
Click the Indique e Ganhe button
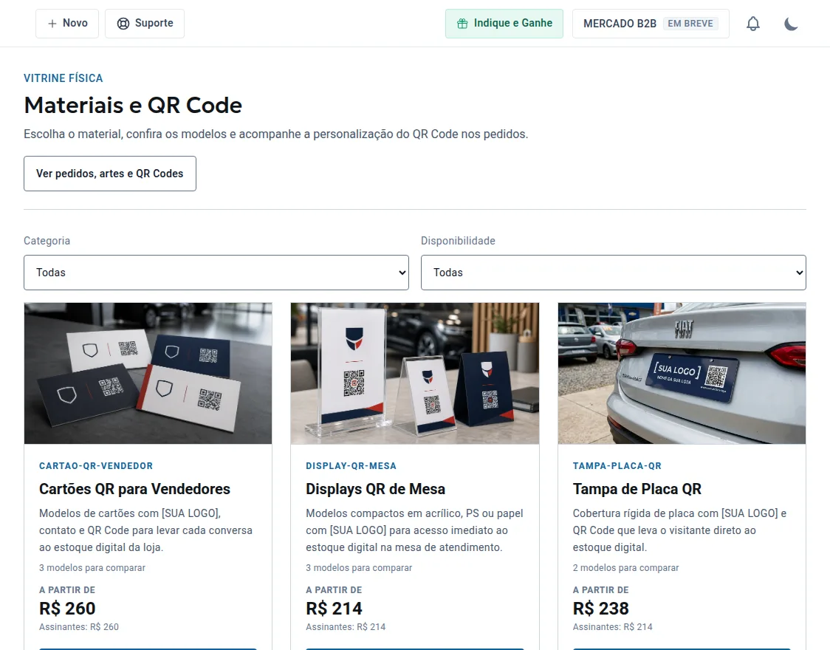(x=504, y=24)
